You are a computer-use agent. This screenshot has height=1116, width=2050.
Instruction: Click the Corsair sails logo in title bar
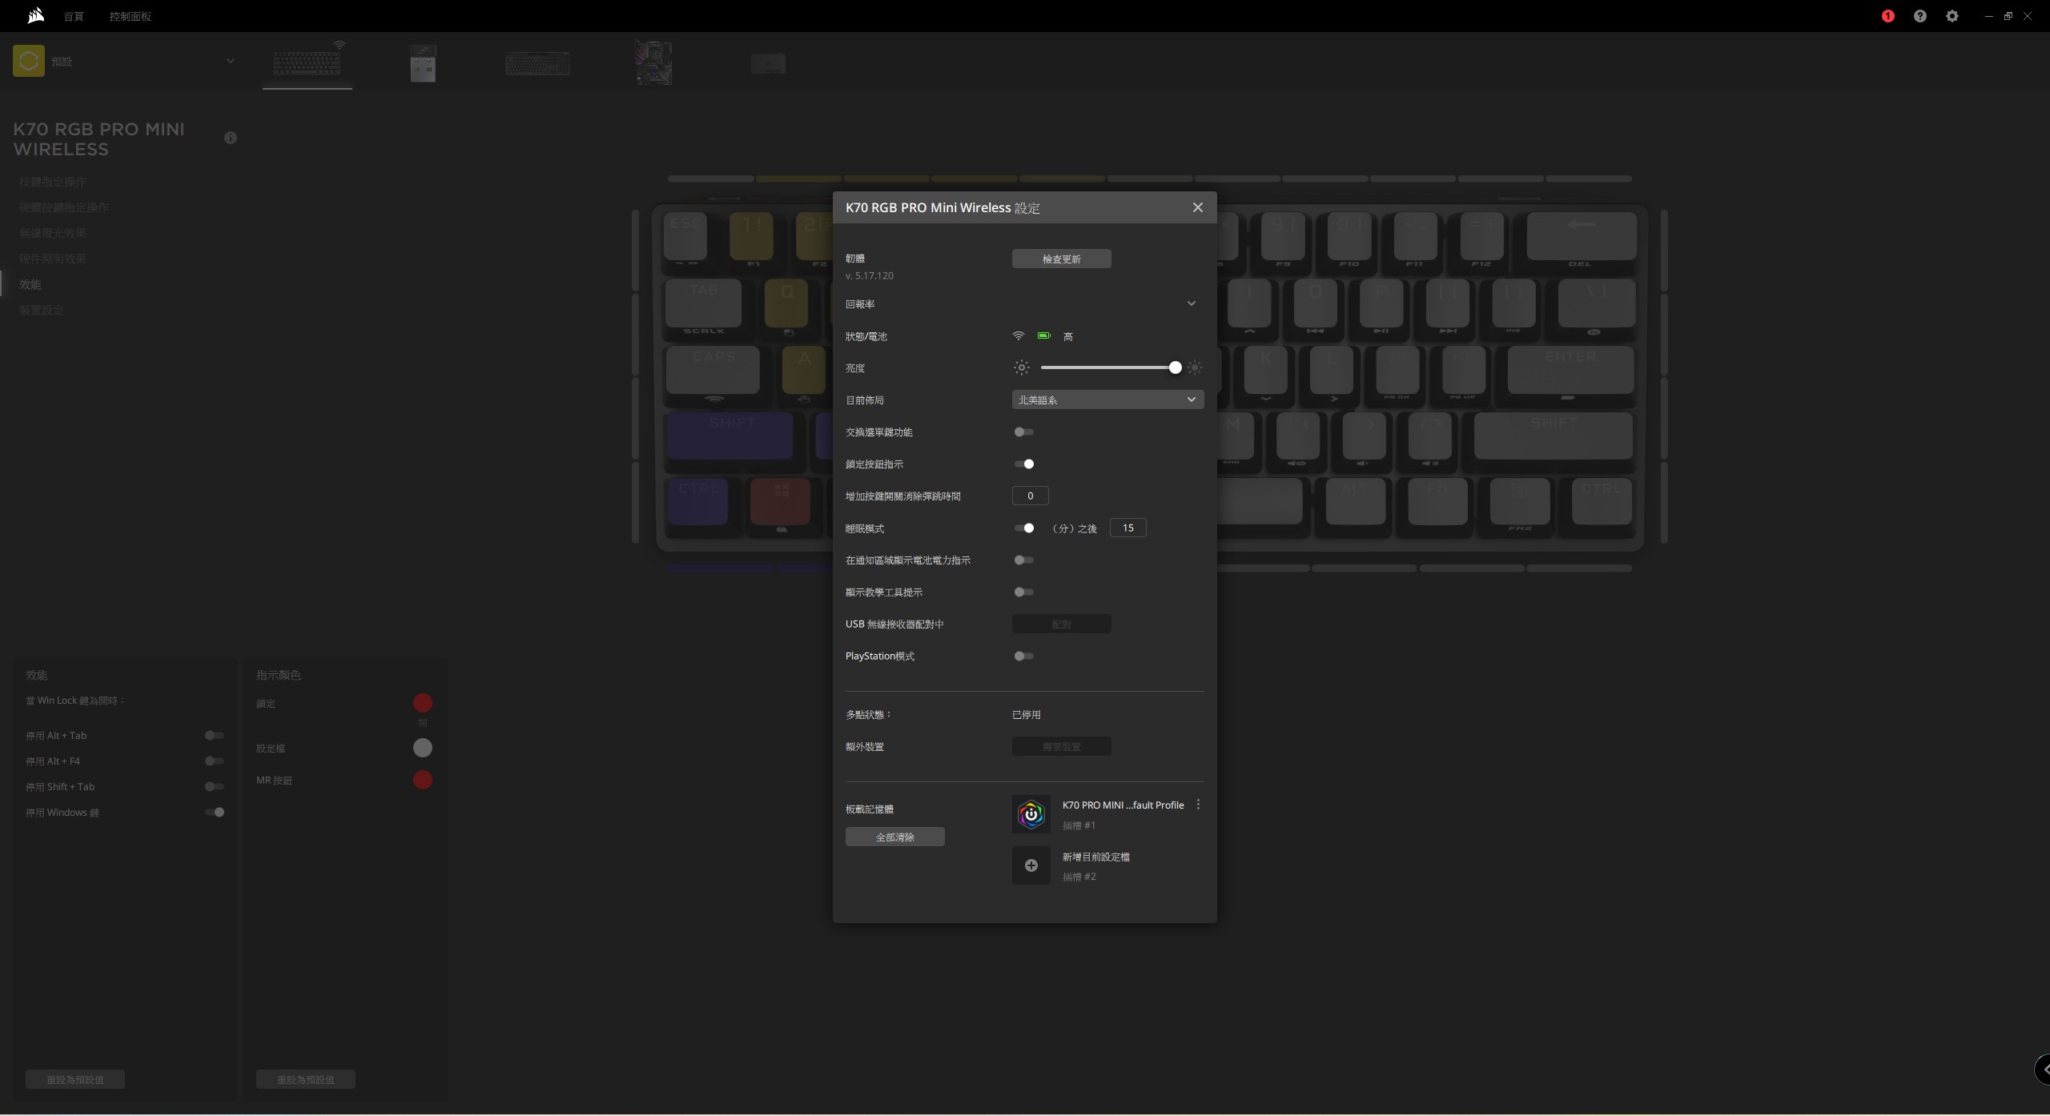35,15
